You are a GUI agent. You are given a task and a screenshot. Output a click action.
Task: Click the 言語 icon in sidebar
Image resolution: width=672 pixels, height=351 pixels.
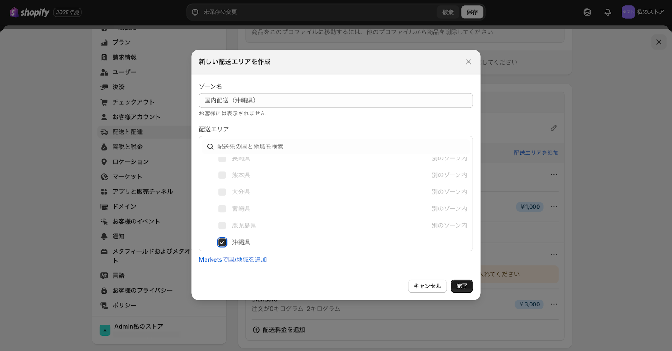[104, 275]
